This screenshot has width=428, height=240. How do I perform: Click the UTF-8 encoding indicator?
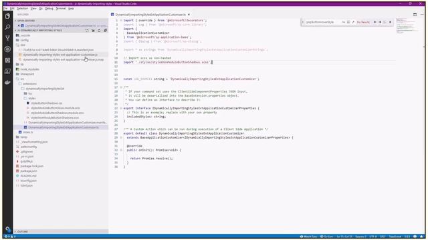[373, 237]
